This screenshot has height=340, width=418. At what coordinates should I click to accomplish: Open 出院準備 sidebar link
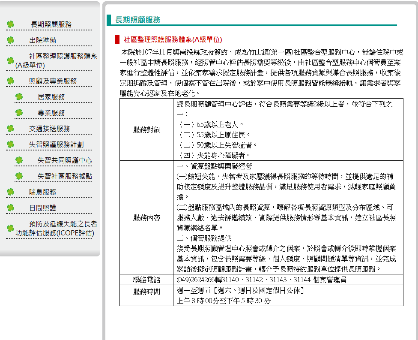coord(43,40)
